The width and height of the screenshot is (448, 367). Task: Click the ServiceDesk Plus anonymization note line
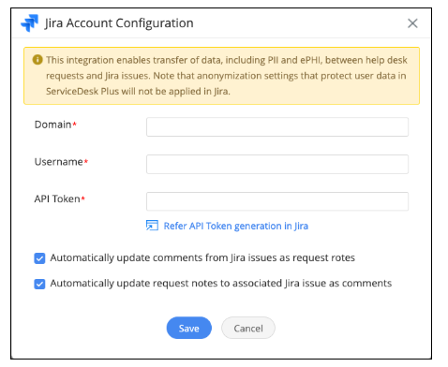pos(138,92)
